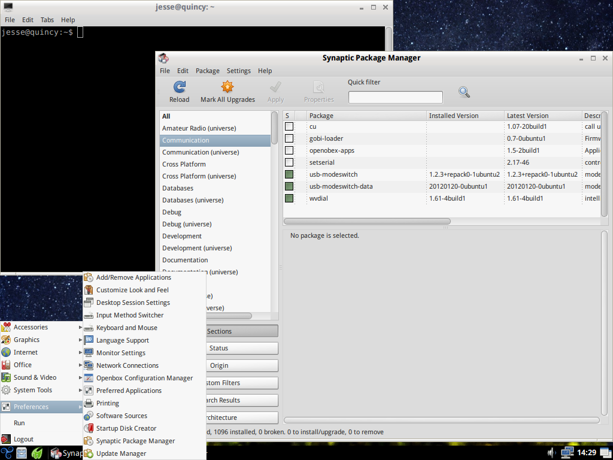Viewport: 613px width, 460px height.
Task: Click the Language Support flag icon
Action: coord(89,340)
